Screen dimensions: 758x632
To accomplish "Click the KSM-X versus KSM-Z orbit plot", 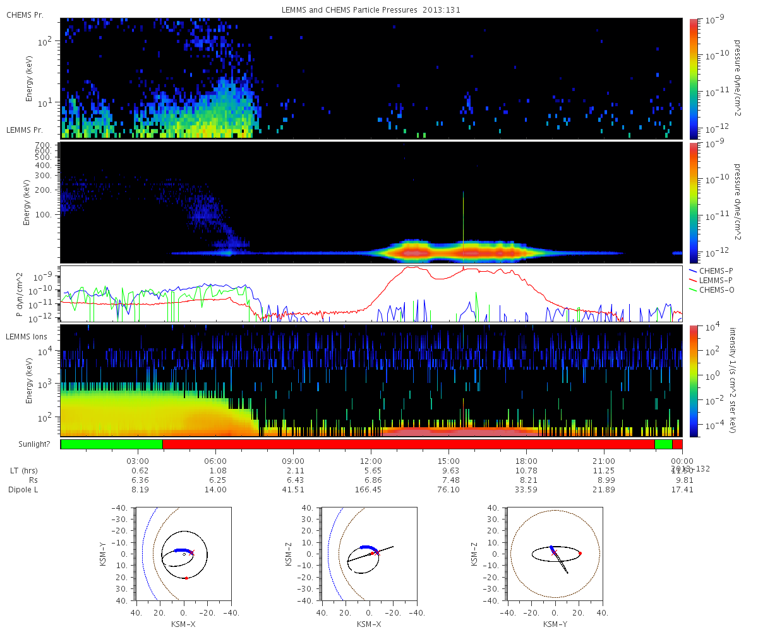I will [369, 554].
